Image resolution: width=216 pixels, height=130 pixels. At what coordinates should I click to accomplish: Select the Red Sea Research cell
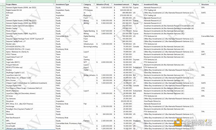31,117
